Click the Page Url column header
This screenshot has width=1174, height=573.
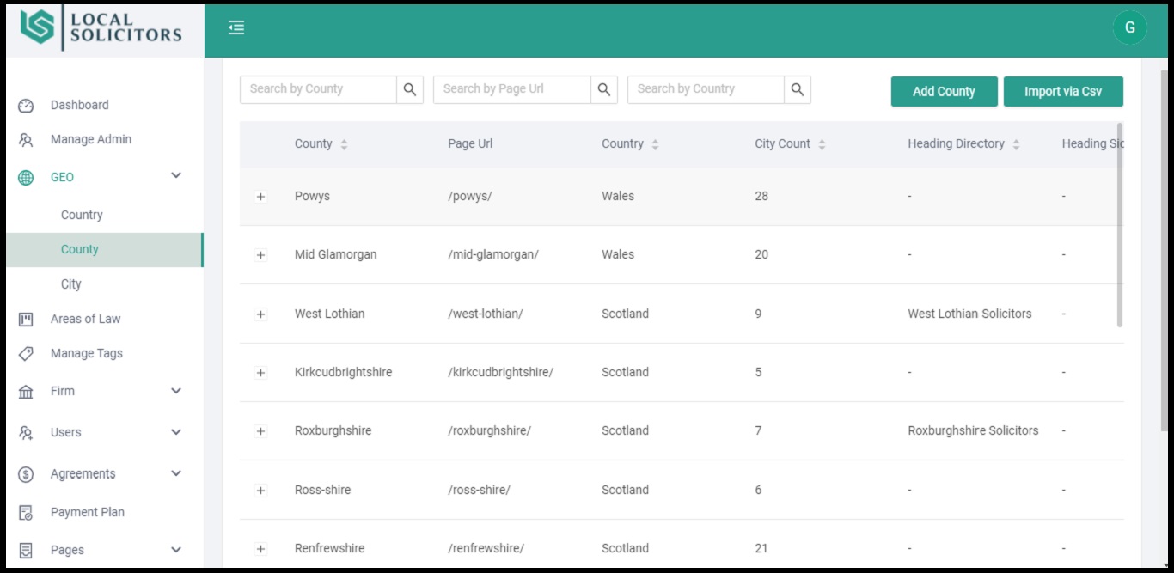click(x=470, y=144)
